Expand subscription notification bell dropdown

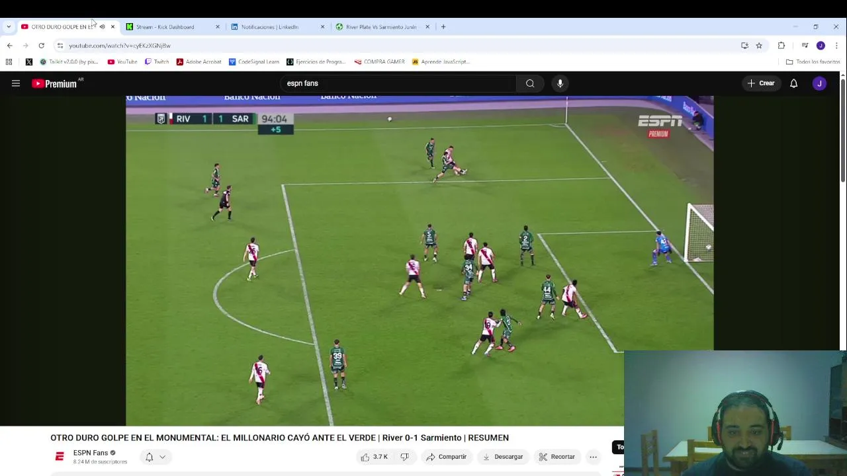point(156,457)
